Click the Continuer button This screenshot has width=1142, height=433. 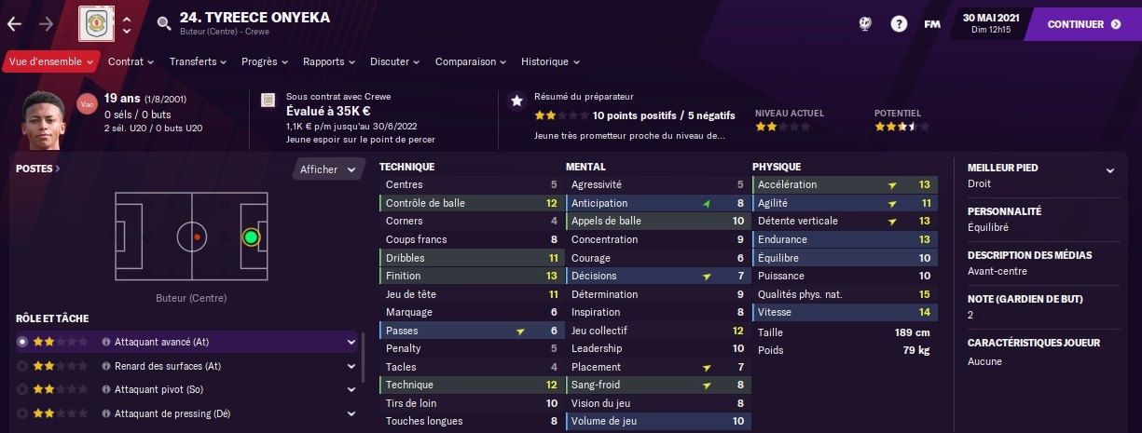1083,24
